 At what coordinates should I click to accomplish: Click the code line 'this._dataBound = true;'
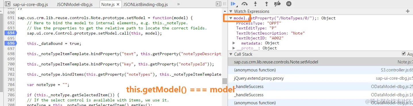point(54,43)
